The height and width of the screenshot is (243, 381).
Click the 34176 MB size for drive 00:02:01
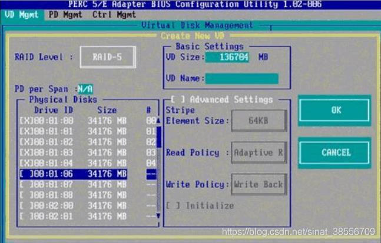pyautogui.click(x=107, y=217)
